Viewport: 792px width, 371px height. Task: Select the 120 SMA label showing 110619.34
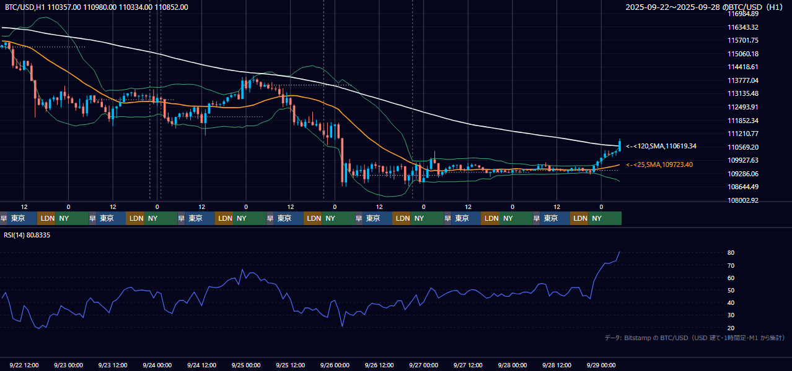click(x=661, y=147)
